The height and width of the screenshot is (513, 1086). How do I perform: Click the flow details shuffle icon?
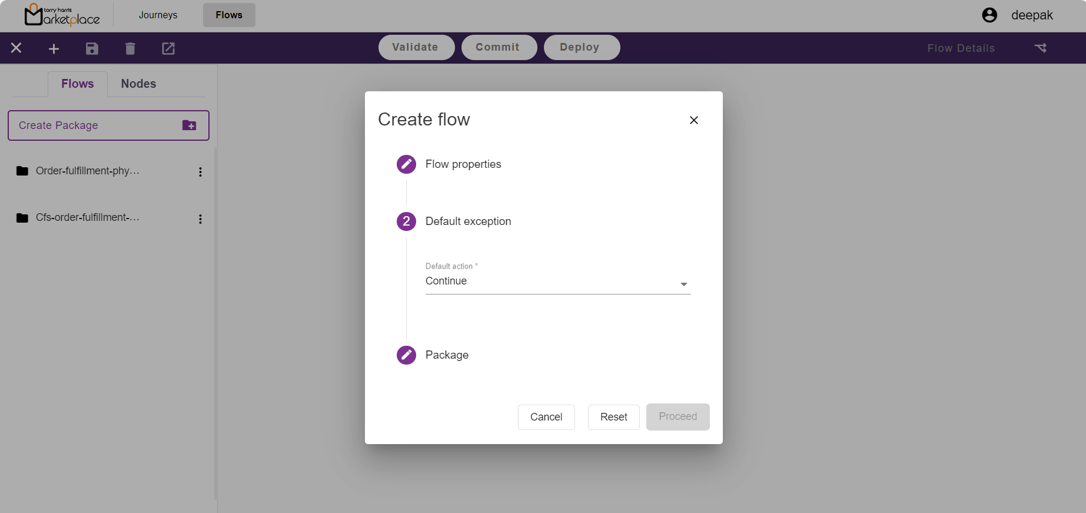1040,48
